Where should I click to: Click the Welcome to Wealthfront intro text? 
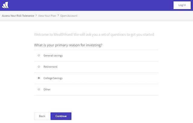pyautogui.click(x=94, y=35)
